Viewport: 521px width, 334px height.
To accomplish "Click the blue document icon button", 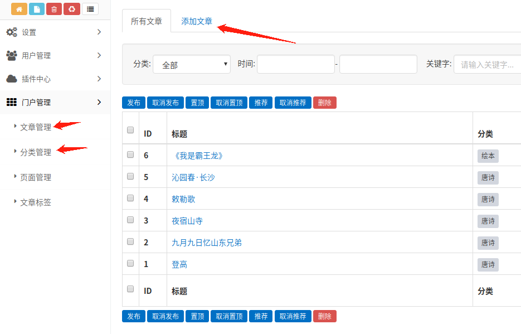I will point(37,9).
